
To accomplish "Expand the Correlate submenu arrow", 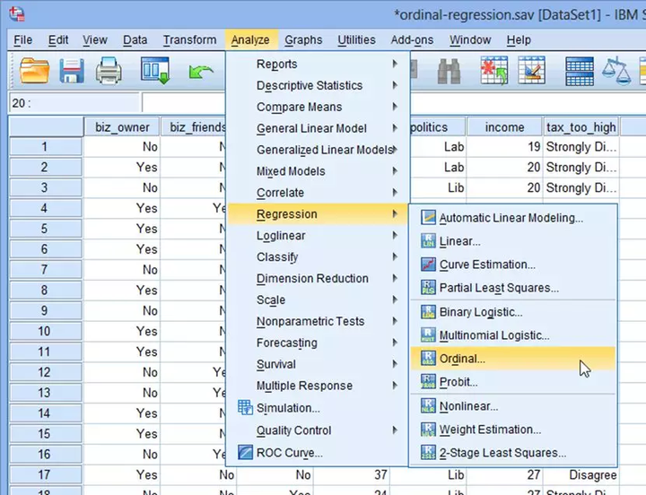I will [395, 192].
